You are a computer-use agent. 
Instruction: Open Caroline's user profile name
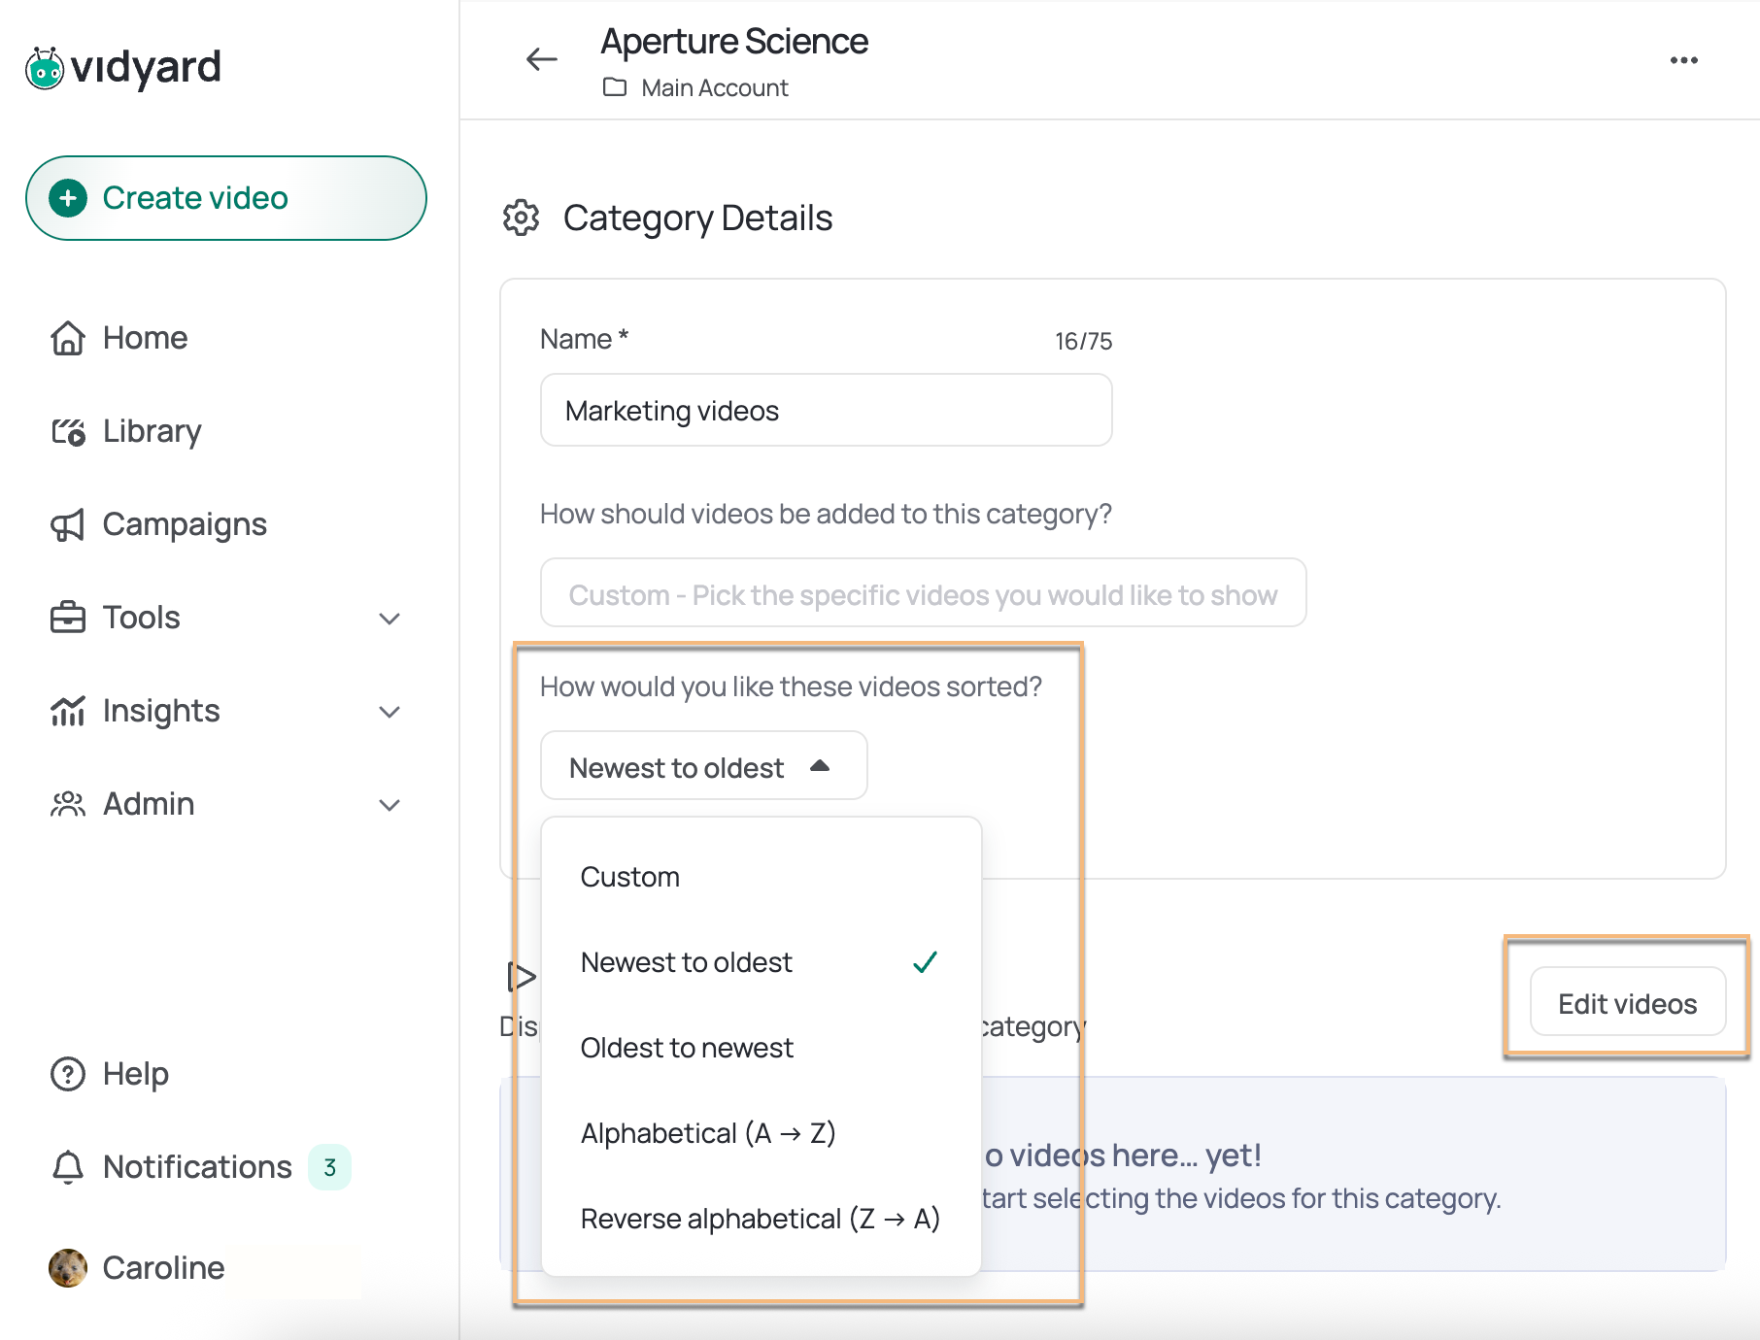point(164,1268)
